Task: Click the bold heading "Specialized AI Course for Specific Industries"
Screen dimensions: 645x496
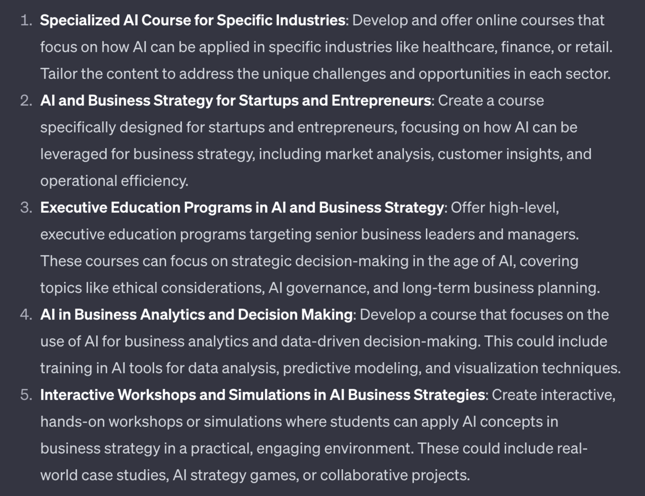Action: pos(192,20)
